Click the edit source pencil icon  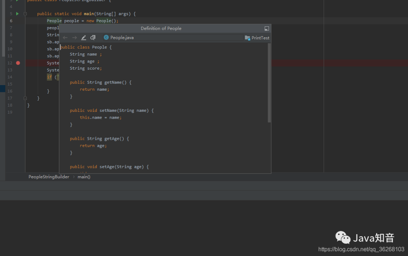83,38
